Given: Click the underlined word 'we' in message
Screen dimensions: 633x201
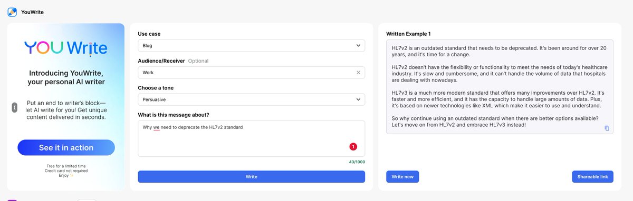Looking at the screenshot, I should pyautogui.click(x=157, y=127).
